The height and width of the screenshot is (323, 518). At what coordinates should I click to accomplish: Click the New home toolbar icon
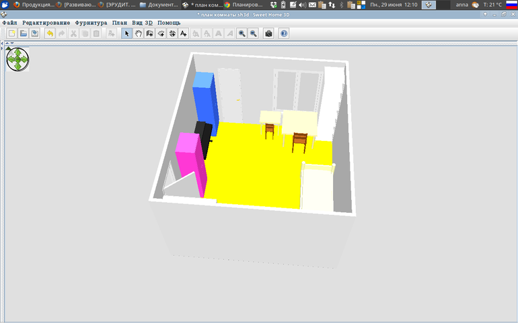(x=11, y=34)
